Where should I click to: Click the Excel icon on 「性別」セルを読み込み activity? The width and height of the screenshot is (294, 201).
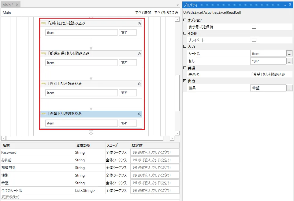pyautogui.click(x=43, y=84)
